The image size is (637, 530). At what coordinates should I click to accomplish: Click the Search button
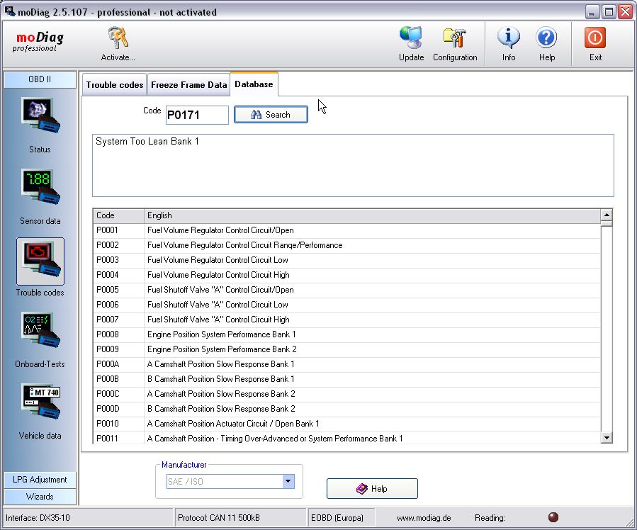(x=271, y=115)
